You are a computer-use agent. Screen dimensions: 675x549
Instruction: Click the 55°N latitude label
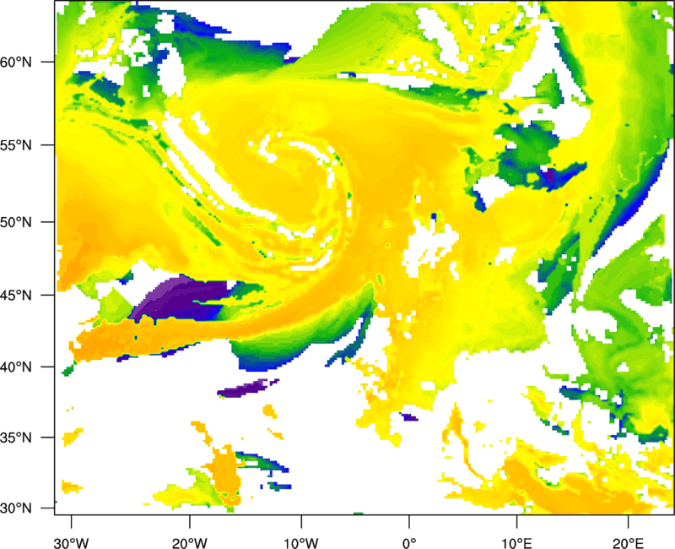tap(16, 144)
